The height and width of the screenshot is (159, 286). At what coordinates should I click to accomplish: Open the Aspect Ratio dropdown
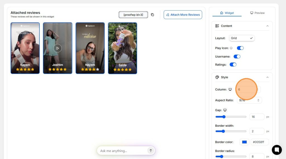[x=249, y=100]
